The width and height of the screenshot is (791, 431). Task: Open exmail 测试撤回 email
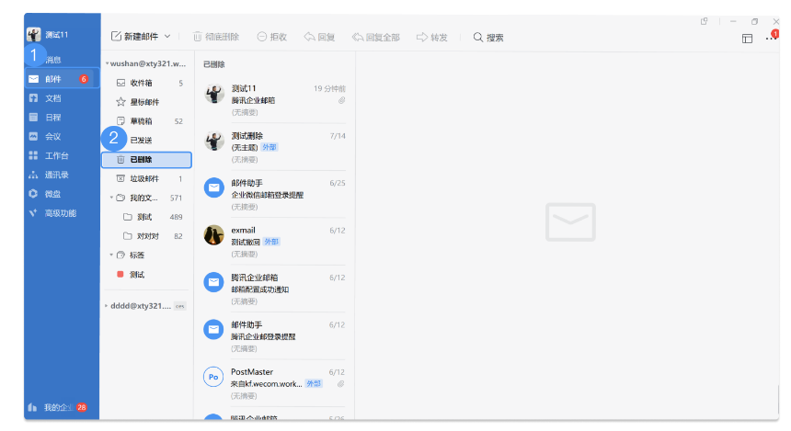[x=274, y=242]
